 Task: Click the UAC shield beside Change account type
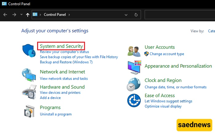tap(147, 54)
